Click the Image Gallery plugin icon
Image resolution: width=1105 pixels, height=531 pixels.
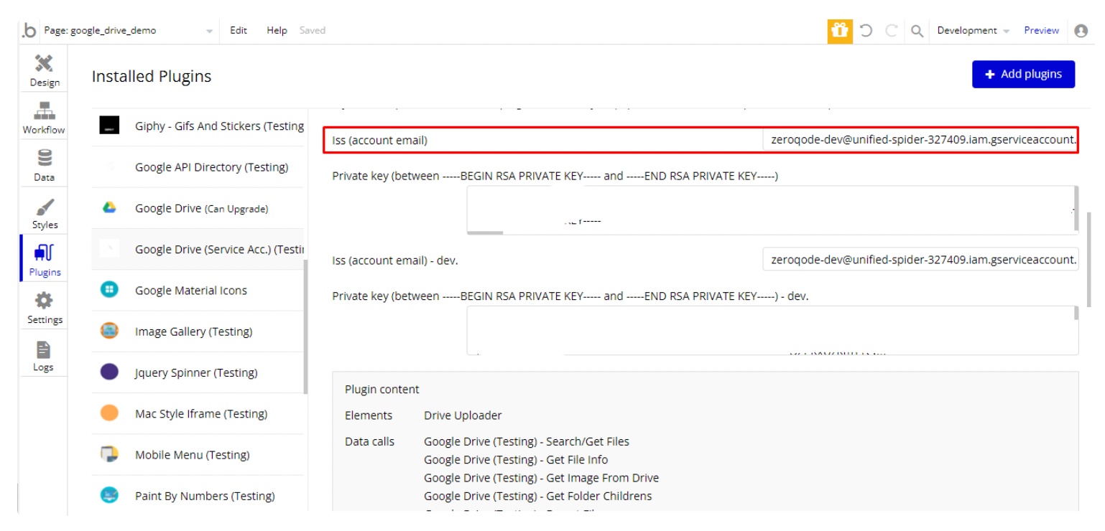[x=109, y=331]
